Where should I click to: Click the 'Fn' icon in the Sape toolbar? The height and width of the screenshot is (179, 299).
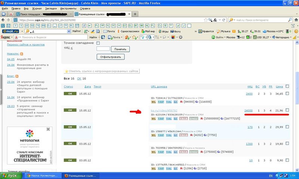(97, 26)
